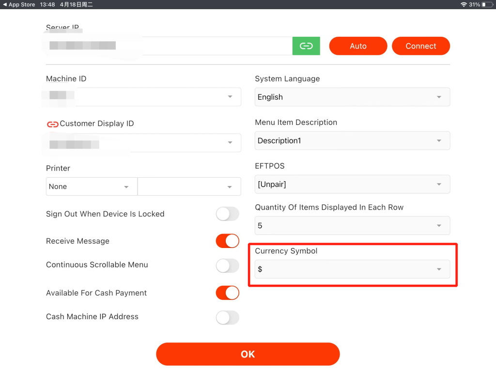This screenshot has height=372, width=496.
Task: Confirm settings with the OK button
Action: pos(248,354)
